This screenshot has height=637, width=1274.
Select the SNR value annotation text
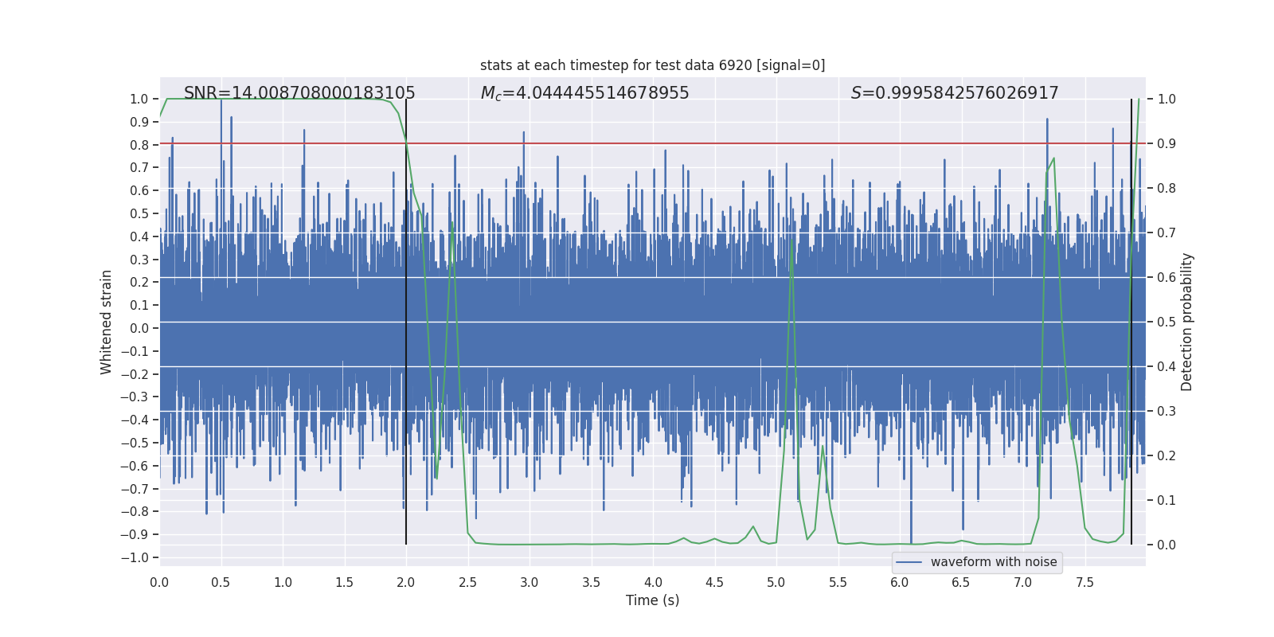(x=299, y=93)
